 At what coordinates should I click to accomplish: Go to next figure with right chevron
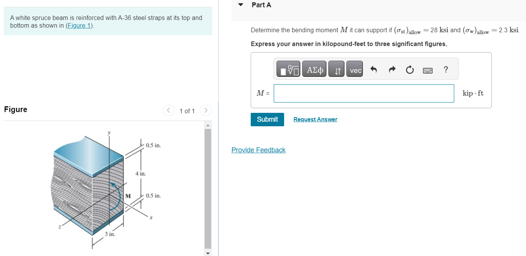click(x=206, y=111)
